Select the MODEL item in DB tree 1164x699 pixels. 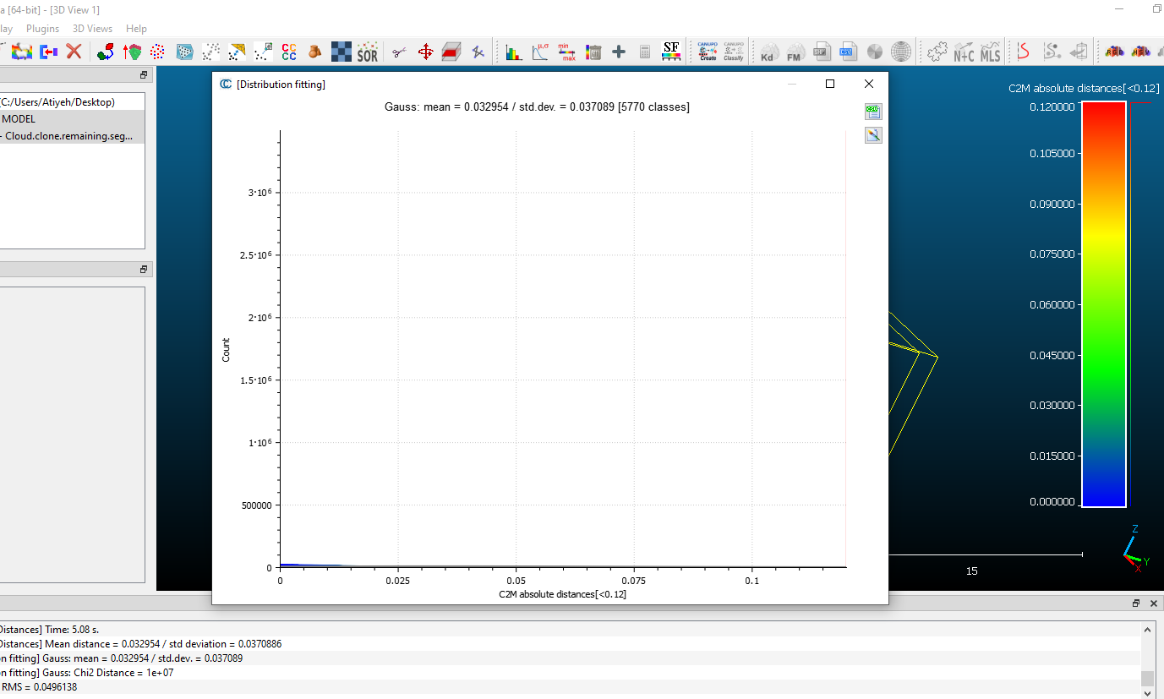pyautogui.click(x=19, y=119)
